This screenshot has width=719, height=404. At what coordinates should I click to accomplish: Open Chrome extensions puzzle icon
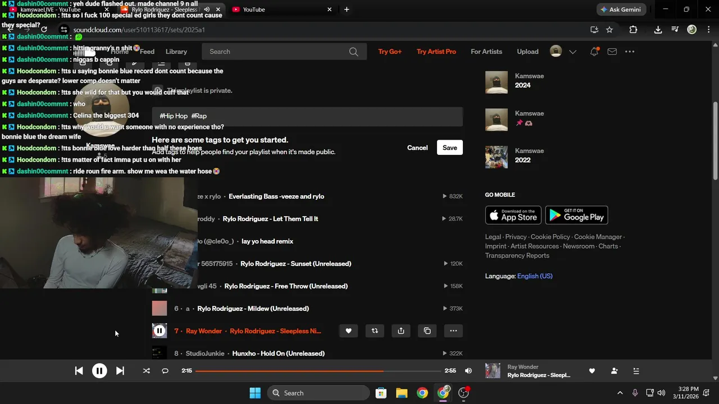tap(633, 30)
